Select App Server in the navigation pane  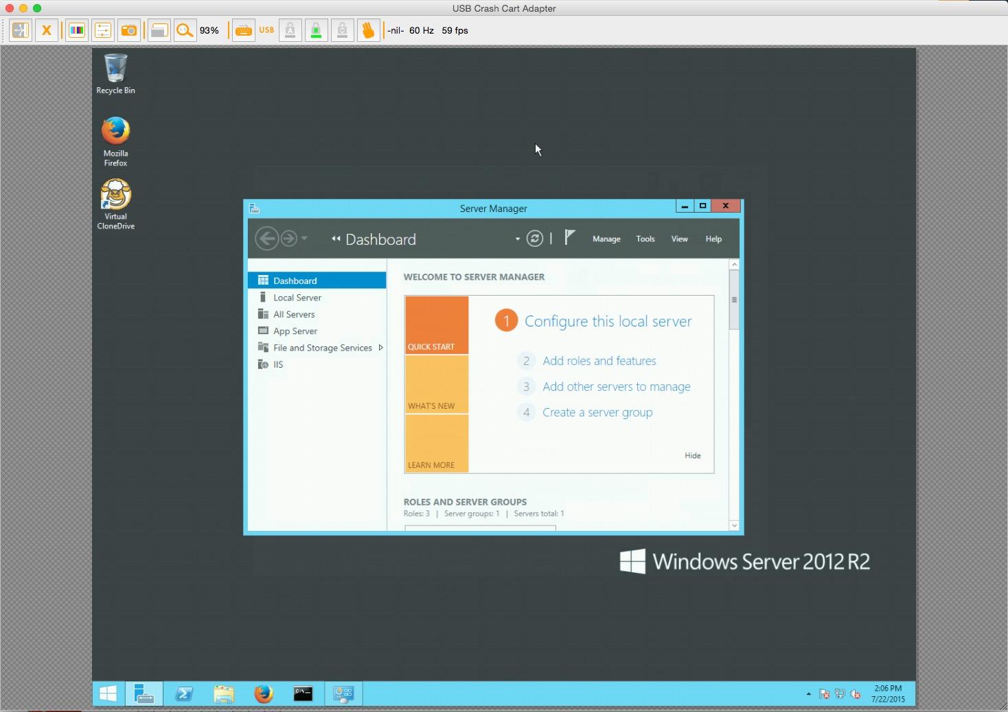click(x=317, y=331)
